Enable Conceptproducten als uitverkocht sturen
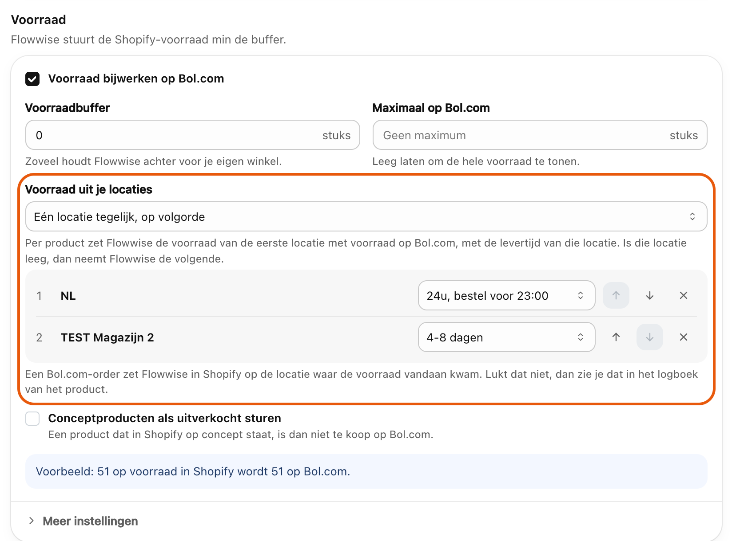732x541 pixels. 32,419
